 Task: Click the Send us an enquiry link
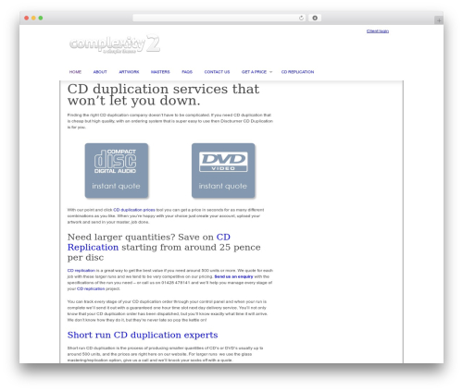point(233,276)
